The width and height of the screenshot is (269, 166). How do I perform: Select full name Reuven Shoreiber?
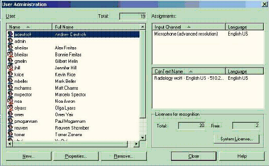point(72,128)
